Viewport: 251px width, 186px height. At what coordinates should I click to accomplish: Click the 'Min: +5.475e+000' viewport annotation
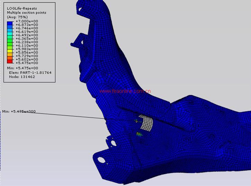(19, 112)
